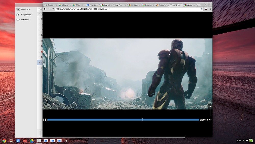The width and height of the screenshot is (255, 144).
Task: Switch to the Offline Drive tab
Action: click(79, 5)
